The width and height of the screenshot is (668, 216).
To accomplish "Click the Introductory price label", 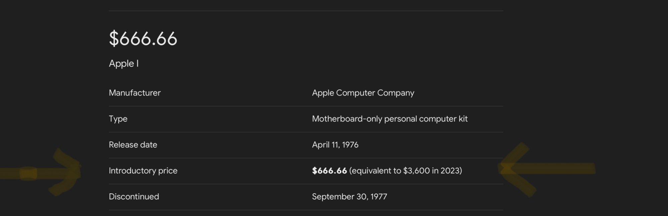I will [143, 171].
